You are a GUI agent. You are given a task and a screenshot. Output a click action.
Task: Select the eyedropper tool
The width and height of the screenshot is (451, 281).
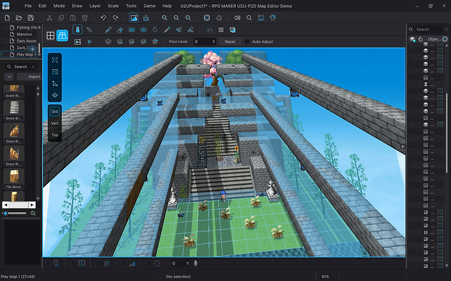coord(167,29)
